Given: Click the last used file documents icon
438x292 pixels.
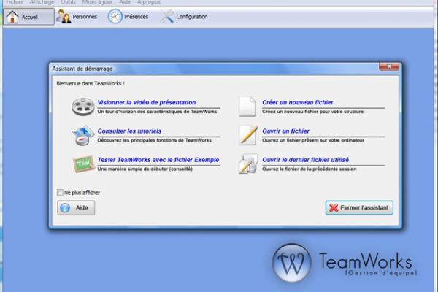Looking at the screenshot, I should click(248, 164).
